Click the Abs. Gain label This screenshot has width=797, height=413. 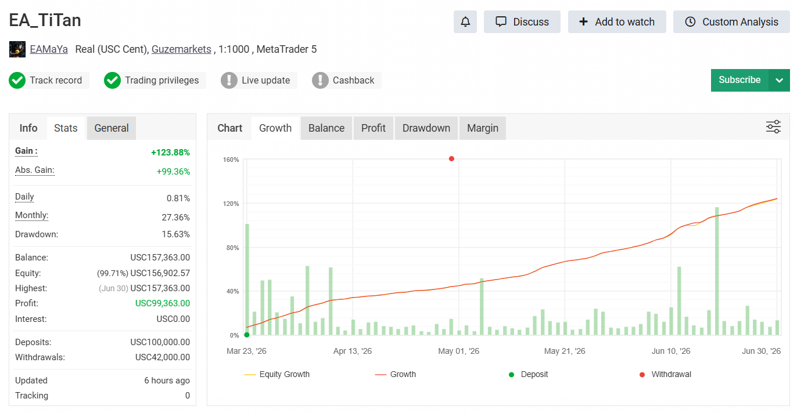35,171
